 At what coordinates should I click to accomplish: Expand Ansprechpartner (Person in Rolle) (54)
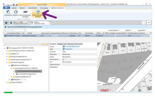pyautogui.click(x=7, y=51)
